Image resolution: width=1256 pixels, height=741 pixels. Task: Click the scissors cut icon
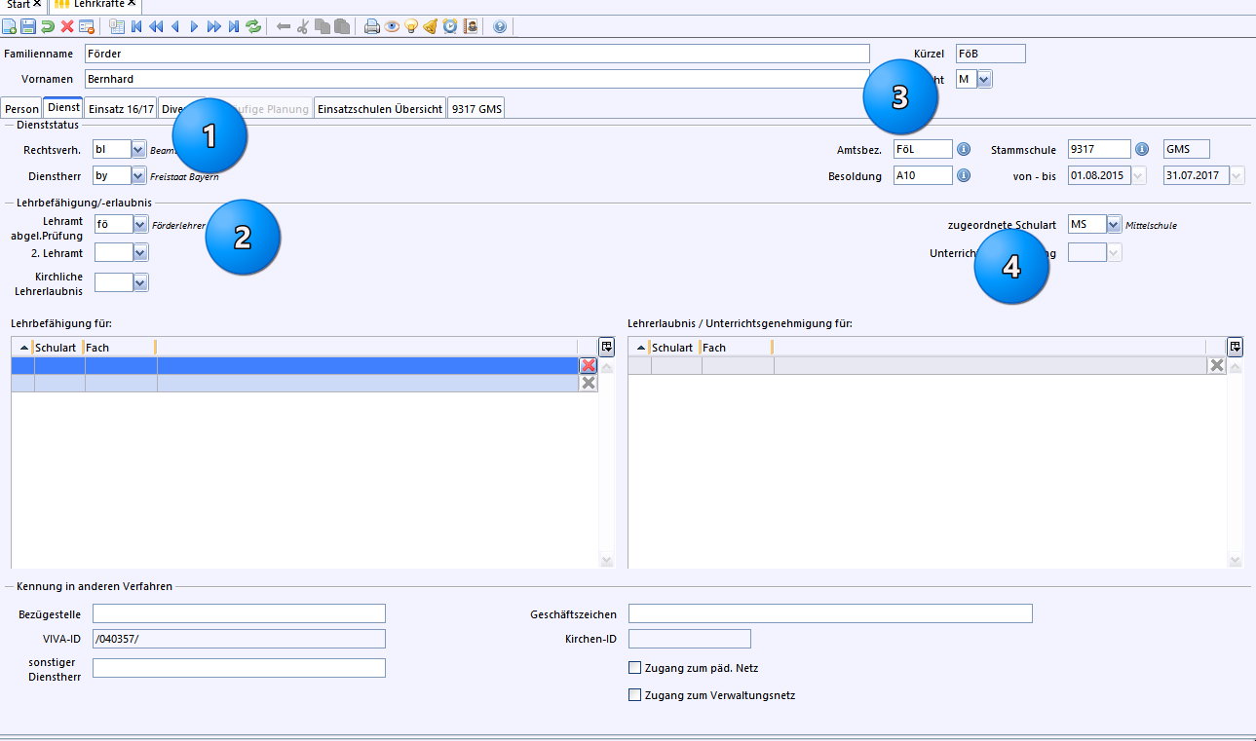point(302,26)
